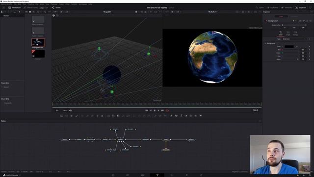This screenshot has height=177, width=314.
Task: Open the Nodes panel options menu
Action: pos(260,121)
